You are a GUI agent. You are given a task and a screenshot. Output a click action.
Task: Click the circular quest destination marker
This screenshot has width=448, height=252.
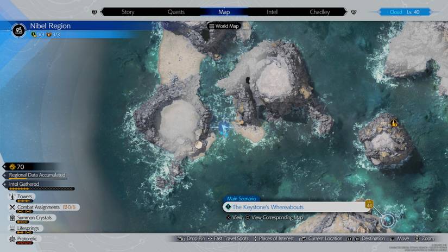[x=387, y=220]
